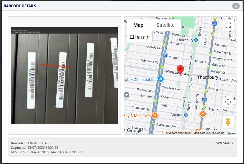Click May & Mac Cafe restaurant marker
Image resolution: width=244 pixels, height=164 pixels.
click(x=155, y=115)
